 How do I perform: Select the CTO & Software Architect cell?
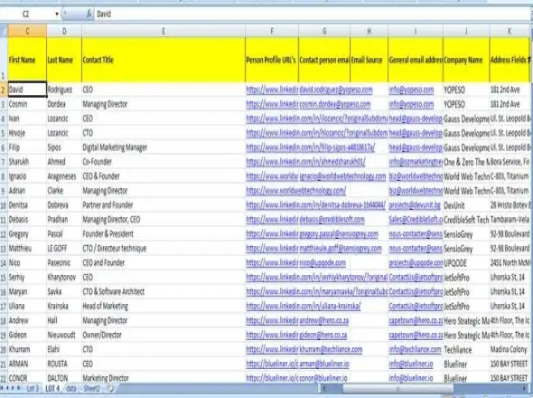[x=164, y=292]
